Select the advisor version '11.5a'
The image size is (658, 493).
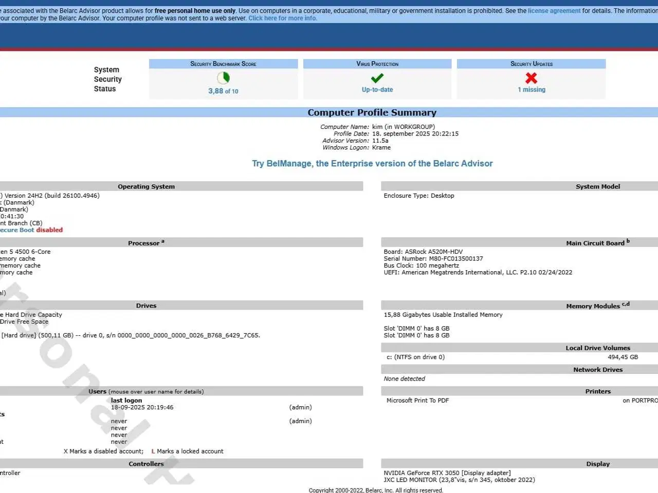tap(380, 141)
